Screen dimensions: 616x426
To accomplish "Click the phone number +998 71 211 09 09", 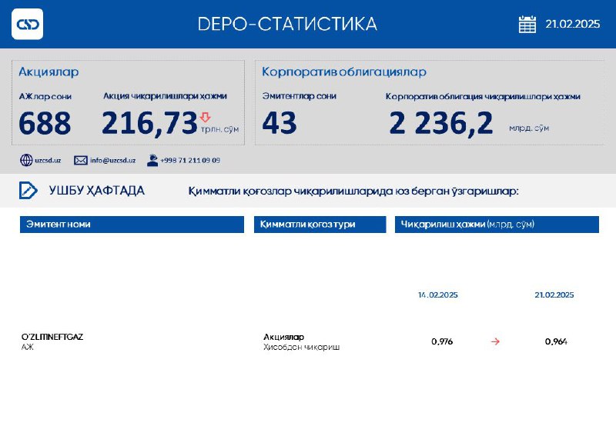I will pos(190,160).
